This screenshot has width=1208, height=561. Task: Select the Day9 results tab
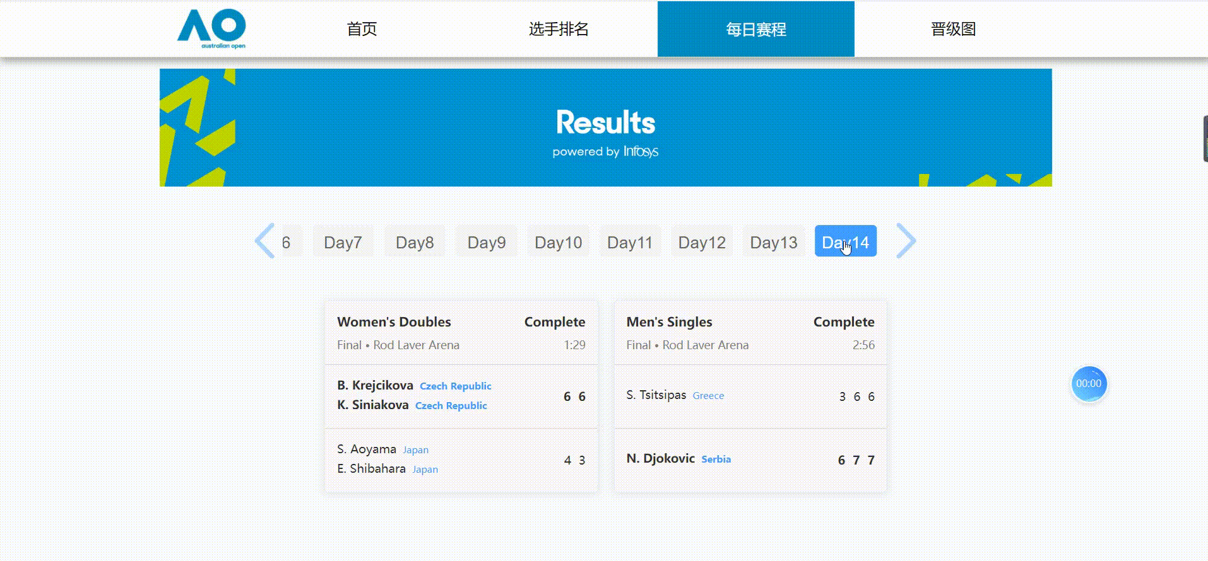(x=487, y=242)
